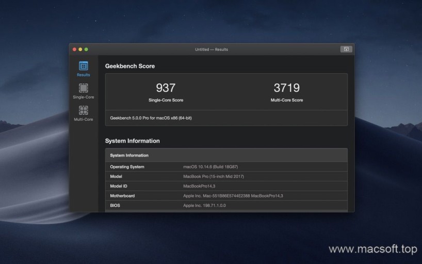Minimize the window with yellow button
The height and width of the screenshot is (264, 422).
(80, 50)
